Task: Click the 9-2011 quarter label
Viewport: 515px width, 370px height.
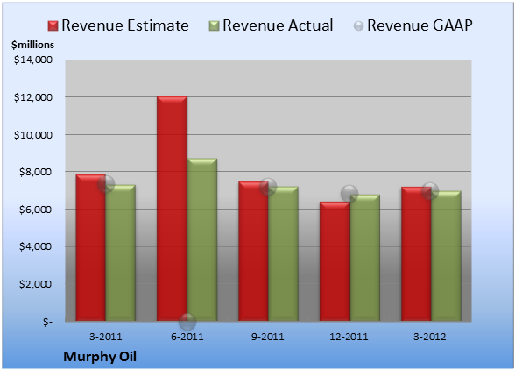Action: [x=268, y=337]
